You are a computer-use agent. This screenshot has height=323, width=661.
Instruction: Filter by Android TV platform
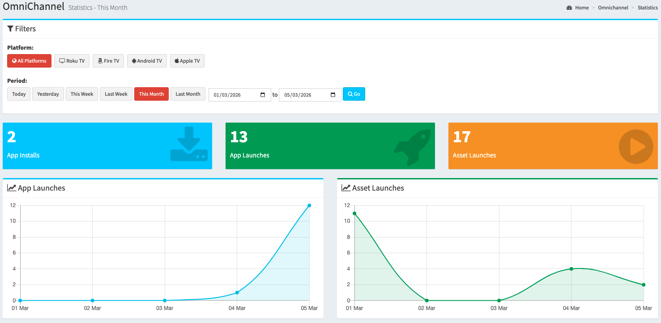[147, 61]
